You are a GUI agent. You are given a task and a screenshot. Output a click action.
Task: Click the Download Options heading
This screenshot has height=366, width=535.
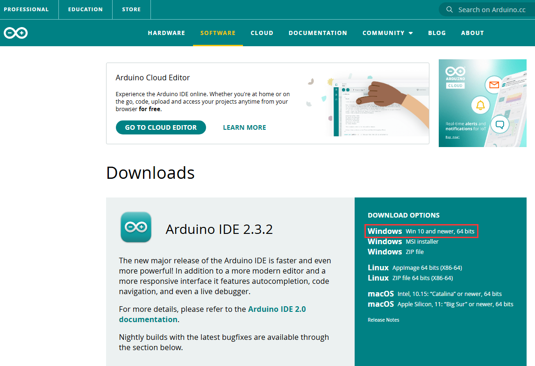404,215
